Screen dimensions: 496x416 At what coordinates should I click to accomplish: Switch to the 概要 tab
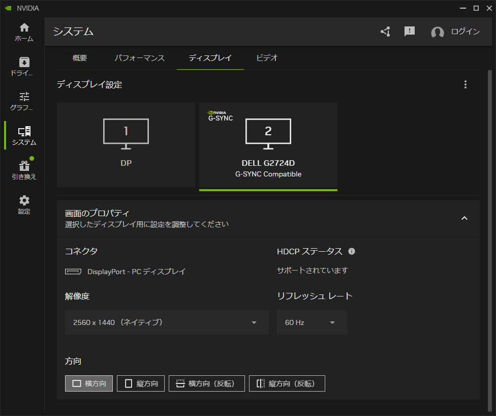click(80, 58)
